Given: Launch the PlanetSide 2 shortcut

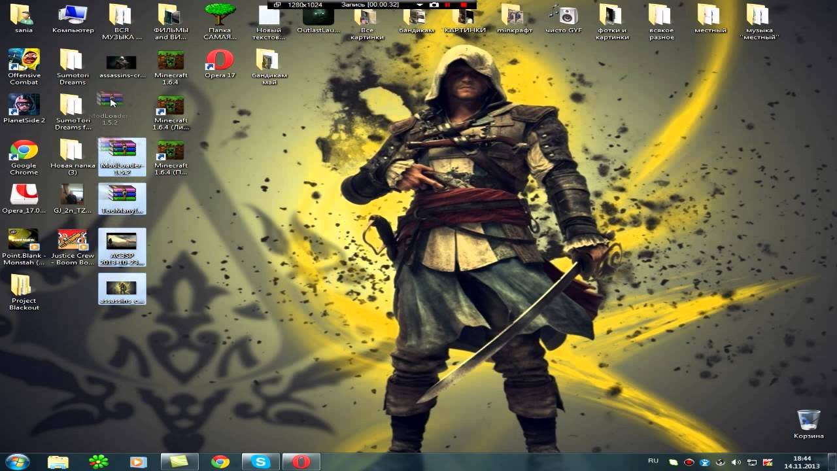Looking at the screenshot, I should click(24, 109).
